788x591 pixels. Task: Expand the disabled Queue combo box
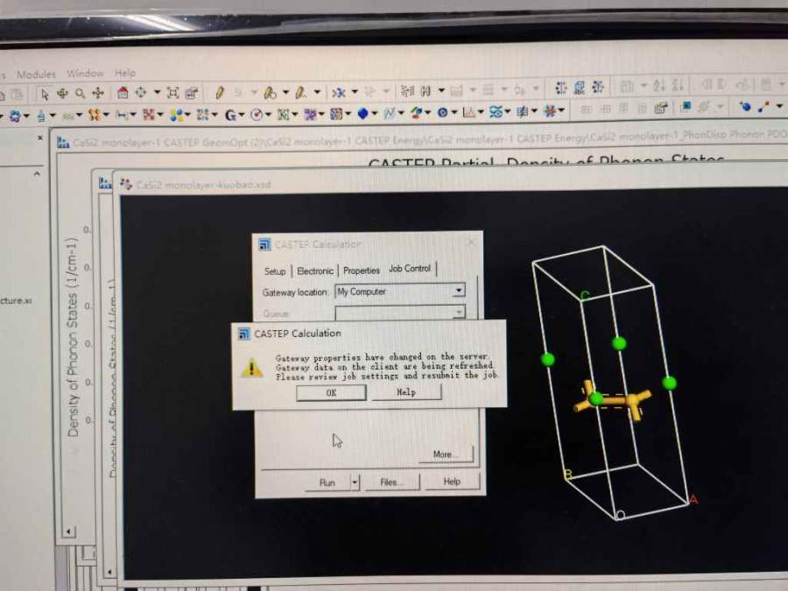[458, 312]
